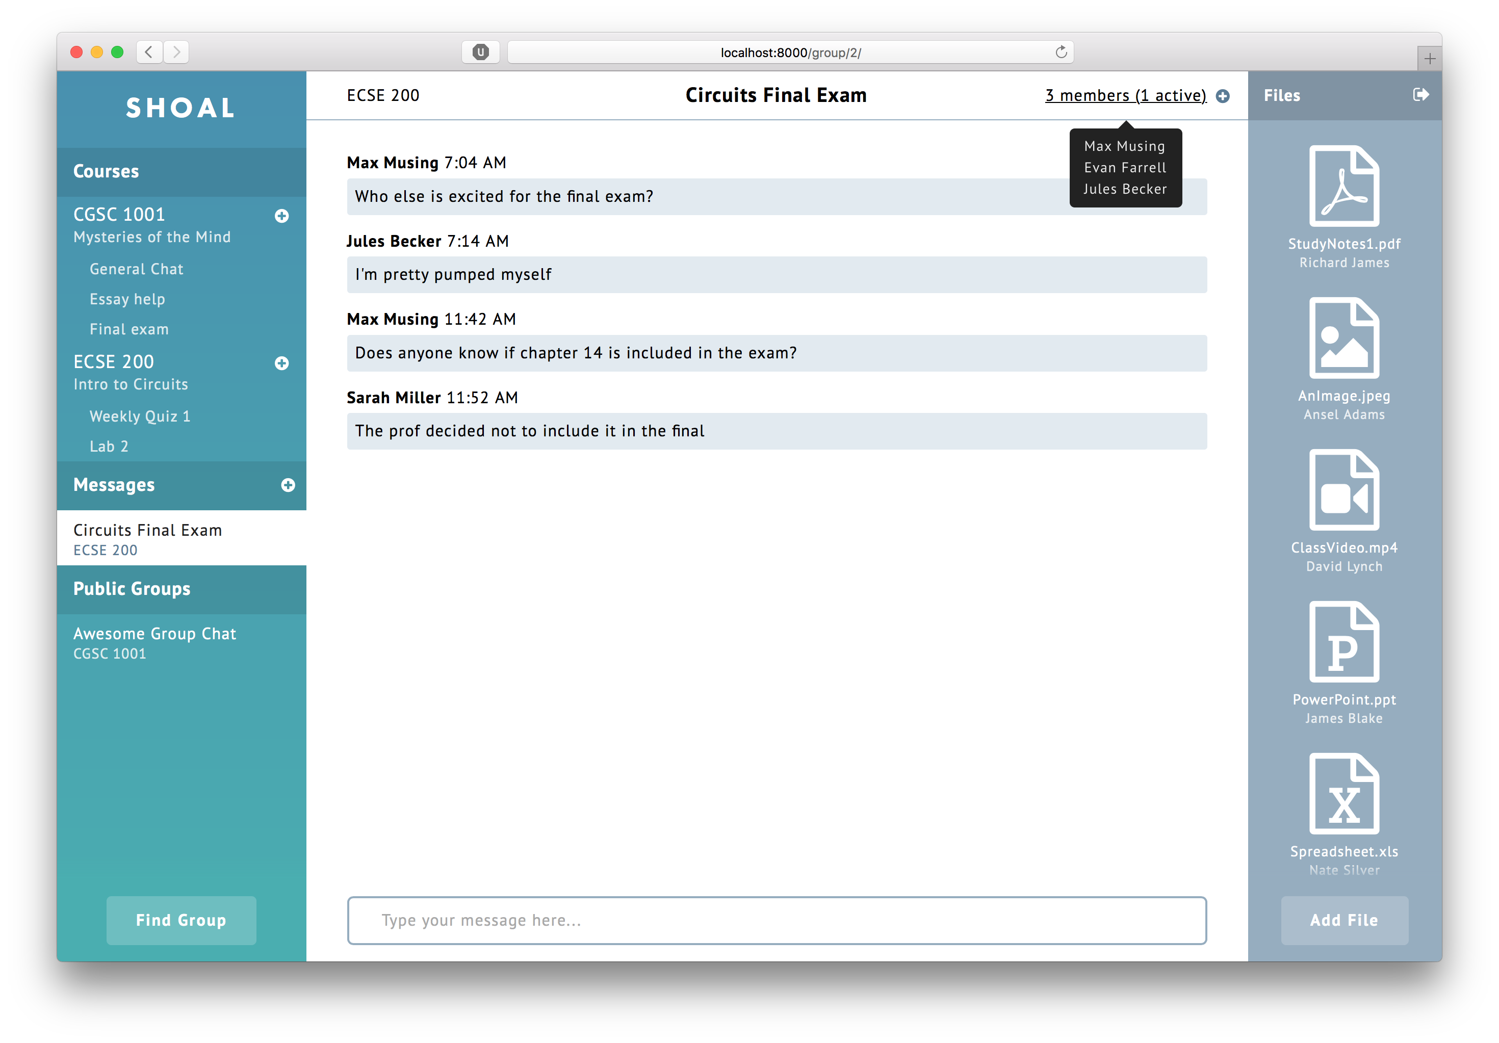Click the logout icon in Files header
Image resolution: width=1499 pixels, height=1043 pixels.
[1420, 95]
